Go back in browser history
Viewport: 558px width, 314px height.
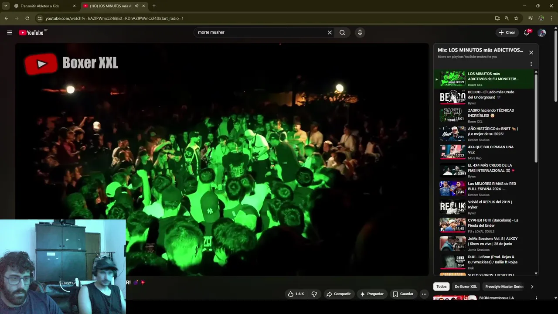tap(6, 18)
